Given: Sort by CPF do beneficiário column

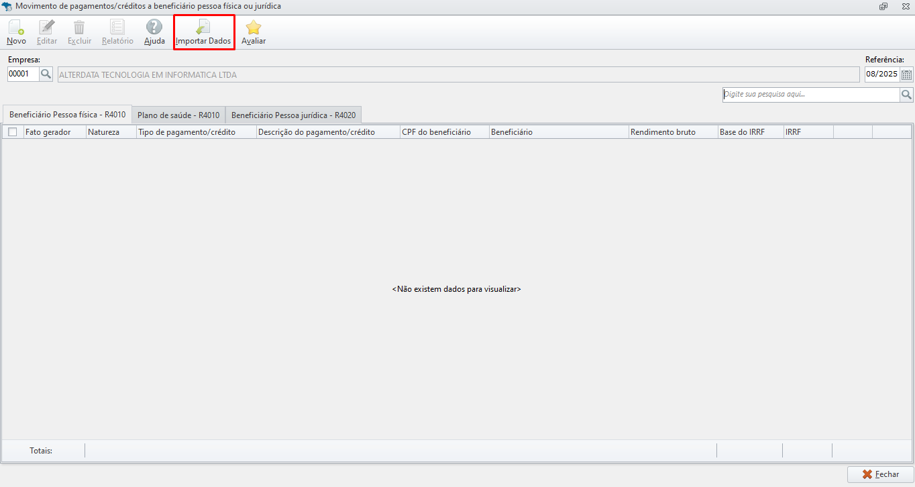Looking at the screenshot, I should point(444,132).
